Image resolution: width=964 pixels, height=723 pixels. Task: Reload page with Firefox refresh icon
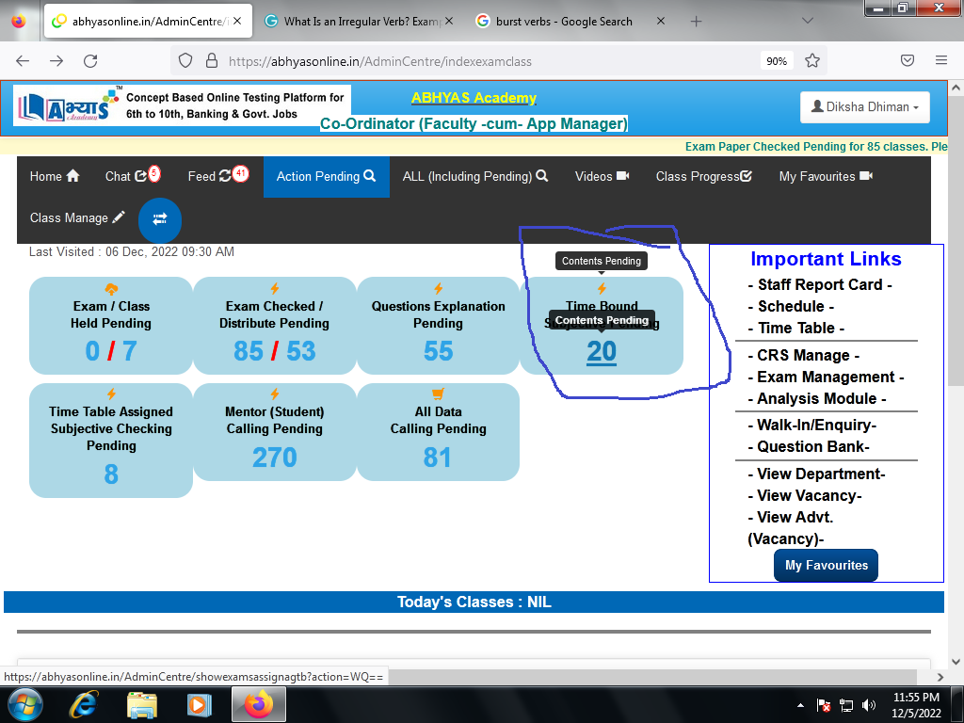point(90,60)
